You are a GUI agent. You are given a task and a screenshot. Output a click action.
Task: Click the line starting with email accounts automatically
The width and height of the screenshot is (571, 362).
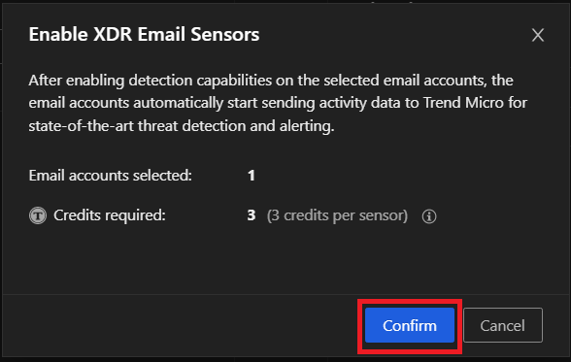point(278,103)
